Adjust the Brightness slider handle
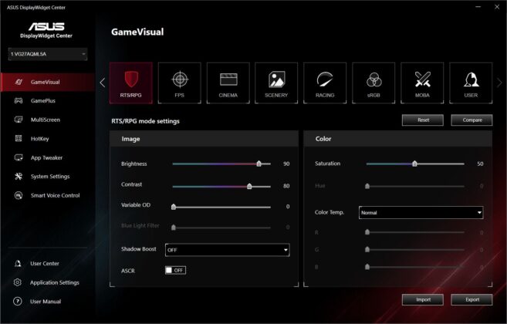Viewport: 507px width, 324px height. click(259, 164)
